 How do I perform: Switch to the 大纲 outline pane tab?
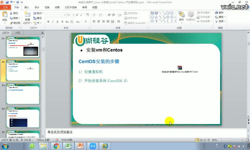pos(18,33)
